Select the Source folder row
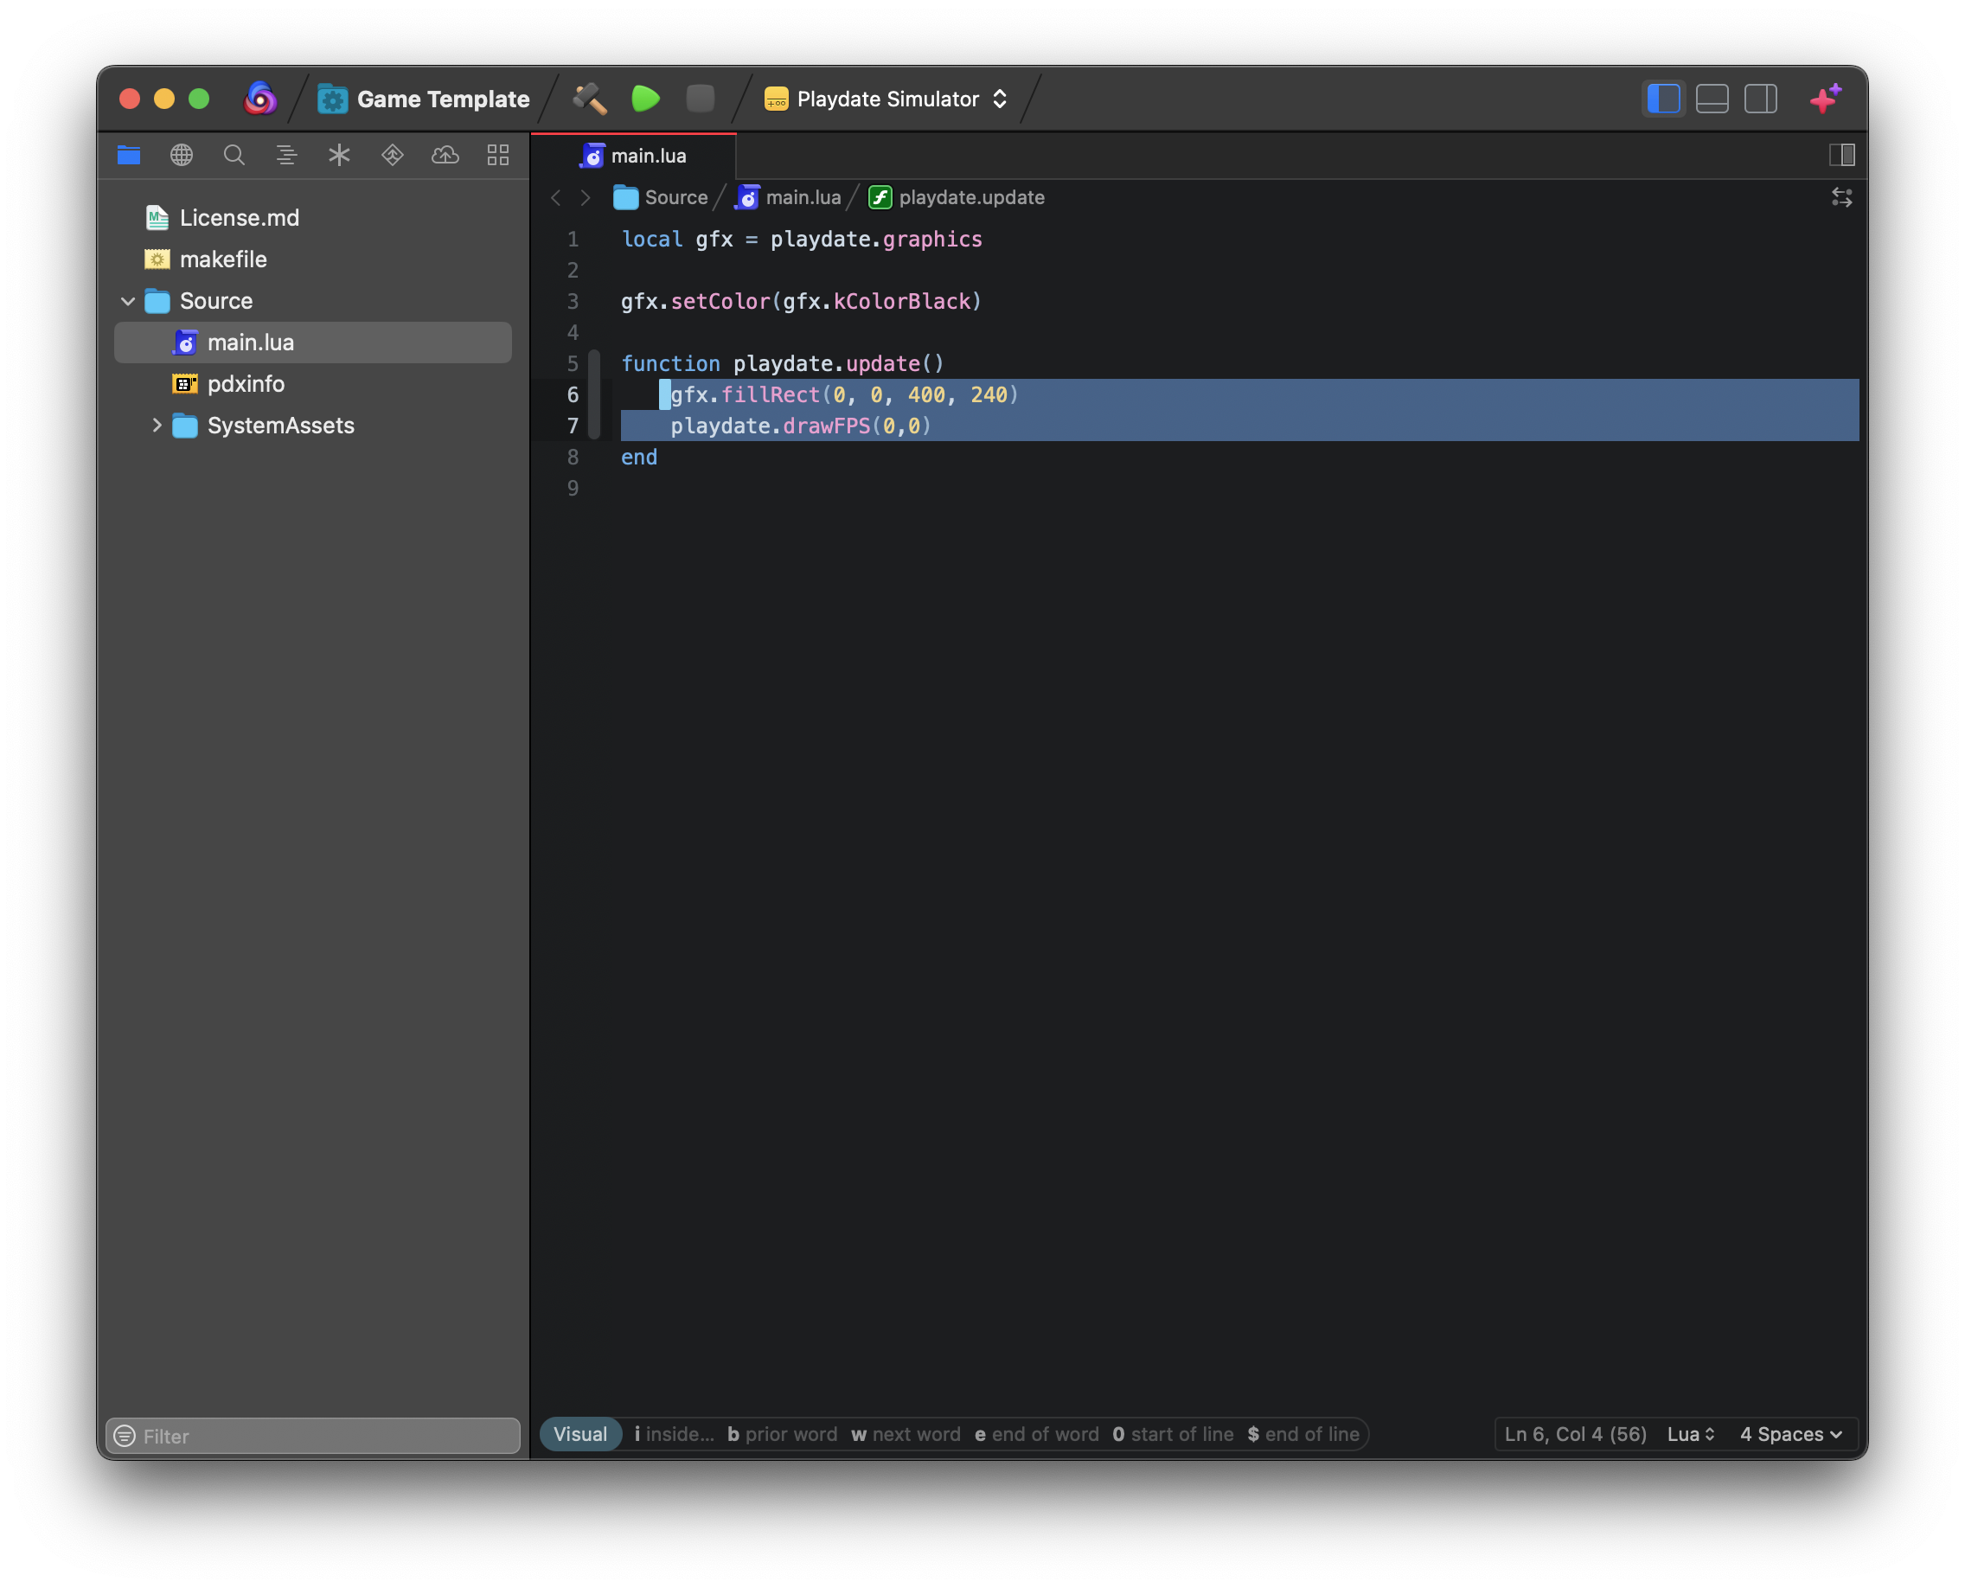1965x1588 pixels. pos(313,301)
